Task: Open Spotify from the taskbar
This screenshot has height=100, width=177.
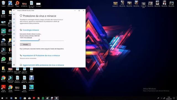Action: tap(43, 98)
